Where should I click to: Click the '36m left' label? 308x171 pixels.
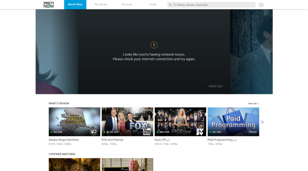point(164,132)
